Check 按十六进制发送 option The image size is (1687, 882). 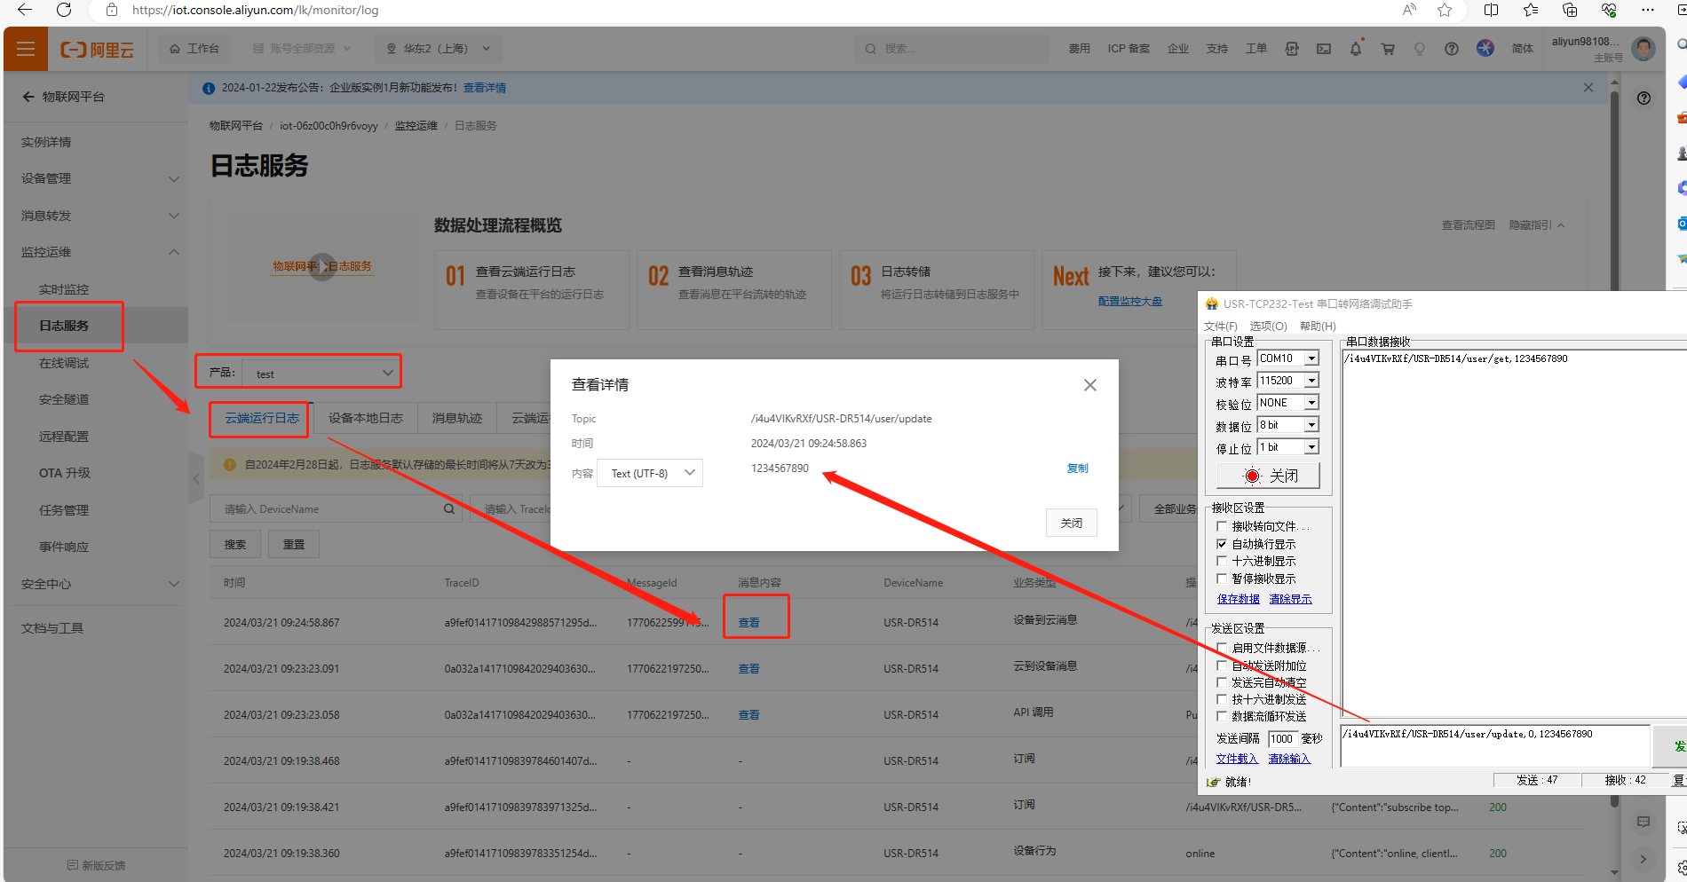[1222, 699]
